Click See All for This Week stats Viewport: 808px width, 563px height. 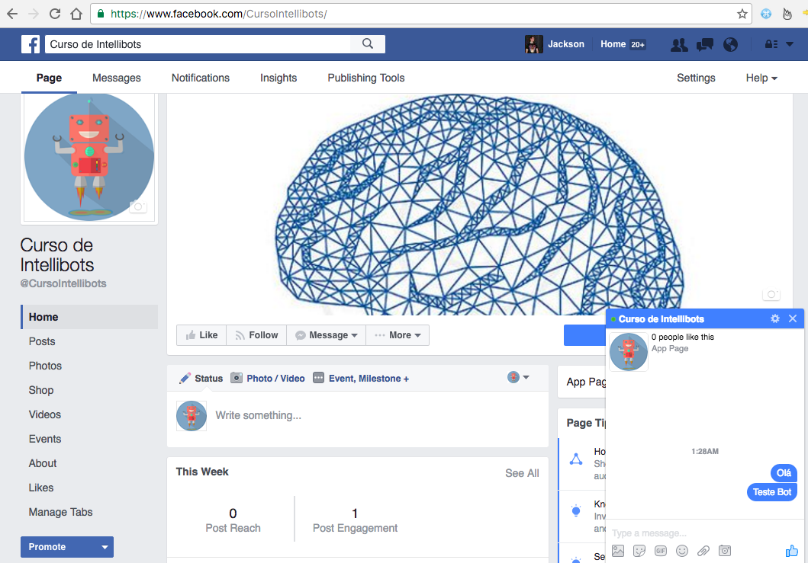point(522,472)
